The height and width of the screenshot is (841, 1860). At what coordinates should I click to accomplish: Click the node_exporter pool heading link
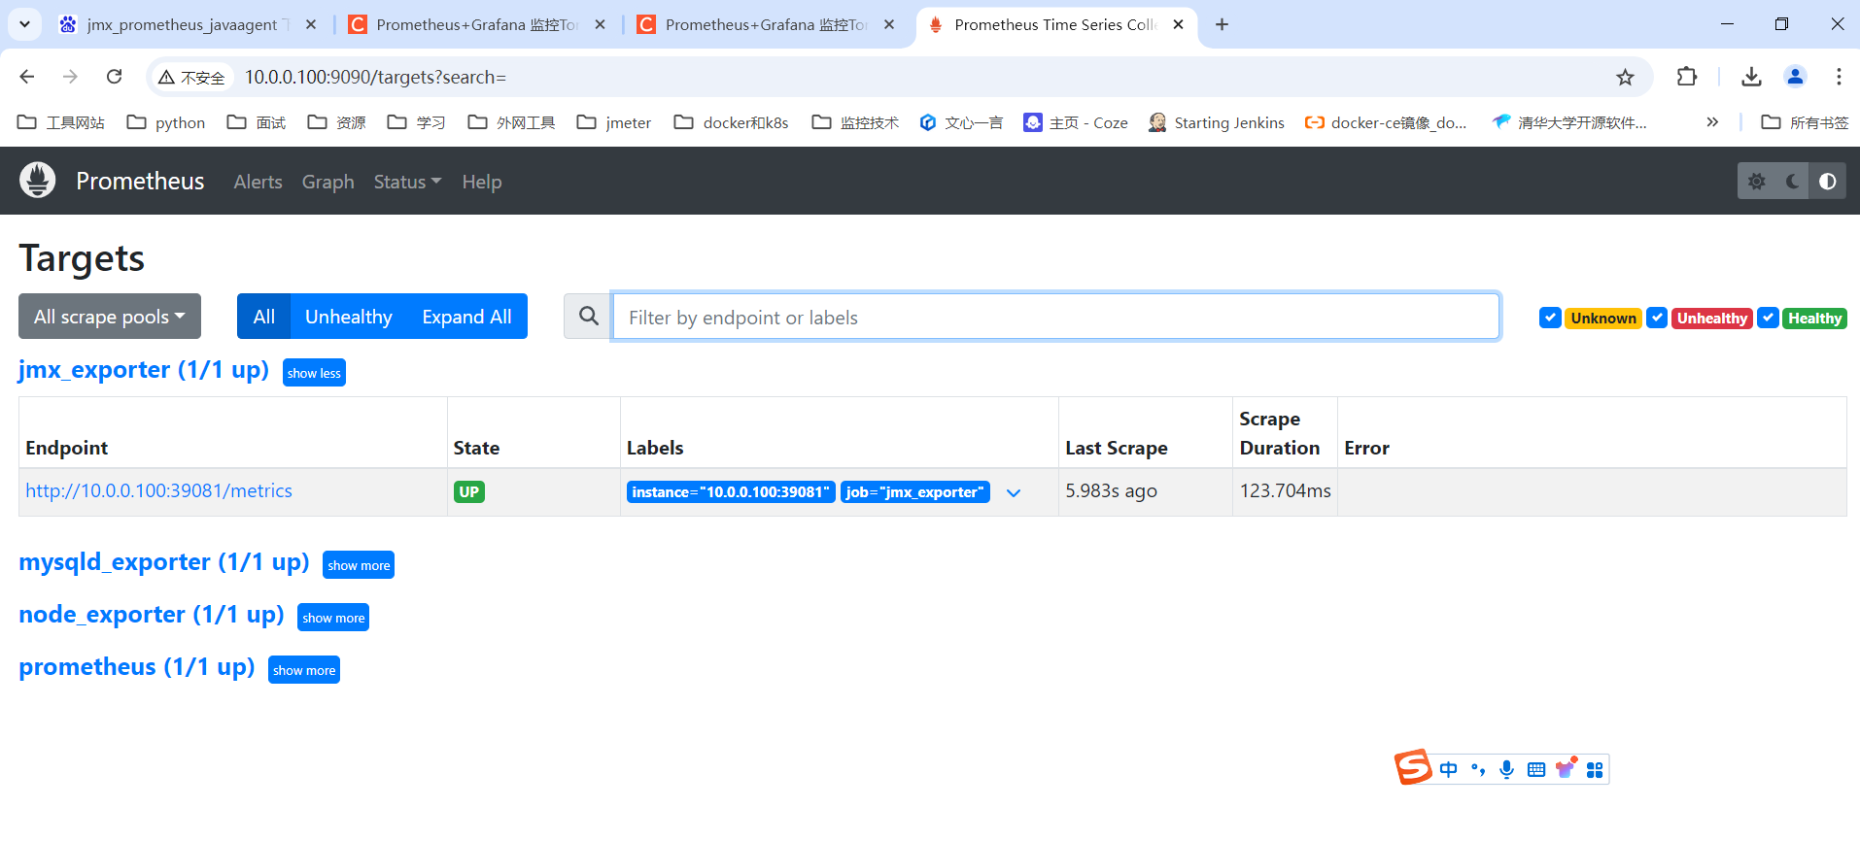pyautogui.click(x=152, y=615)
